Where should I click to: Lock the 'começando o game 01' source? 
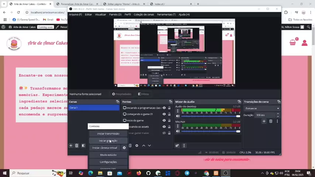point(169,114)
